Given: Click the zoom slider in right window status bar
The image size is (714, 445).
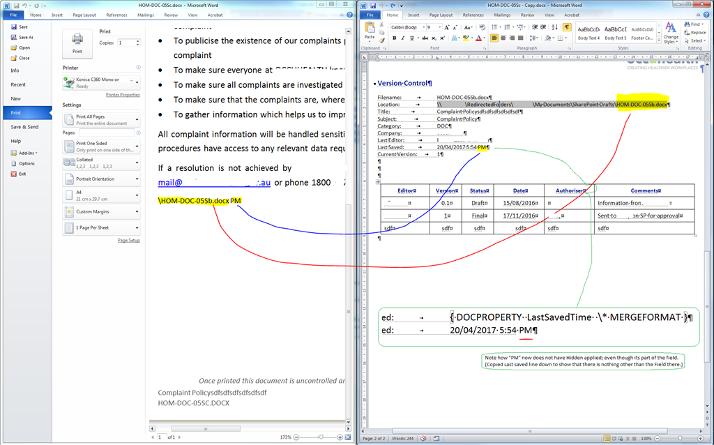Looking at the screenshot, I should [x=680, y=439].
